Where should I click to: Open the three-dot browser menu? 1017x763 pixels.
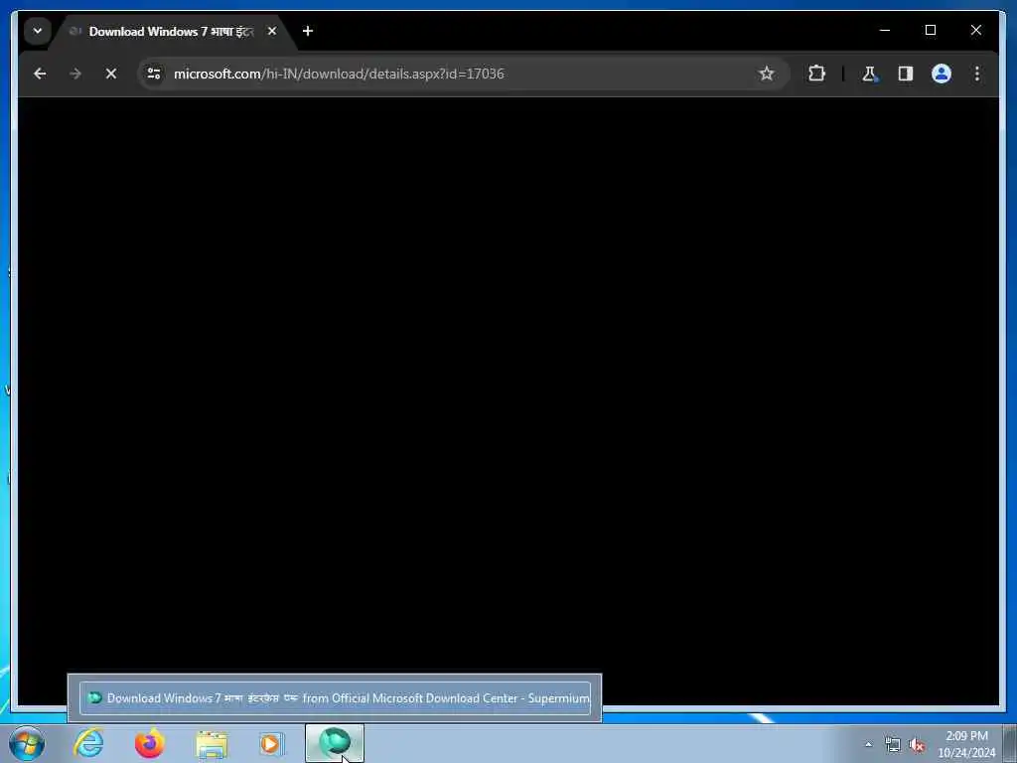click(x=977, y=74)
